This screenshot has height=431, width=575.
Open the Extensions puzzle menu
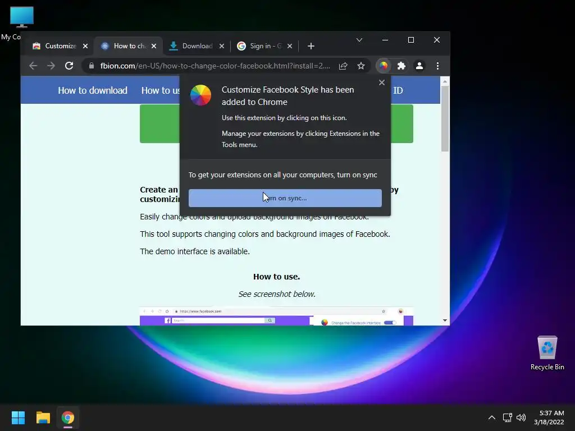click(401, 66)
